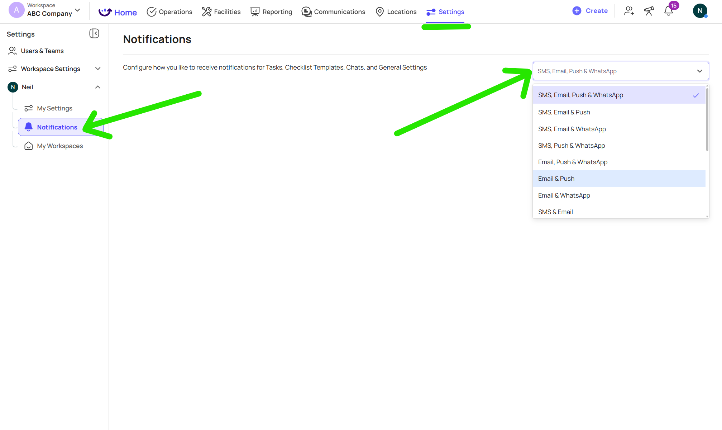Viewport: 722px width, 430px height.
Task: Choose the SMS & Email option
Action: click(x=619, y=212)
